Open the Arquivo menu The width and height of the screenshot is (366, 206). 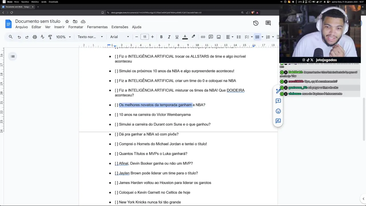click(21, 27)
